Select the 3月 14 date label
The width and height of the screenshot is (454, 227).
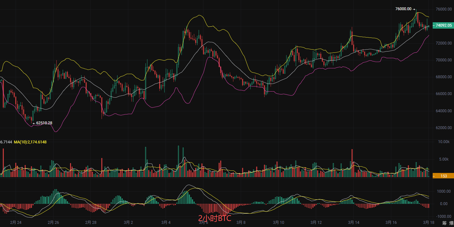353,223
